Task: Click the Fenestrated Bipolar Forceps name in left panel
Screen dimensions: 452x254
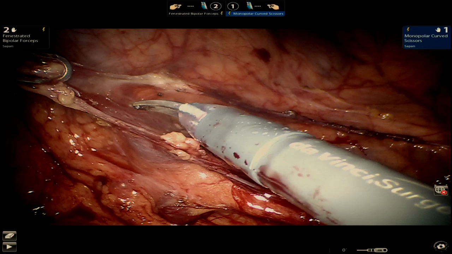Action: point(20,38)
